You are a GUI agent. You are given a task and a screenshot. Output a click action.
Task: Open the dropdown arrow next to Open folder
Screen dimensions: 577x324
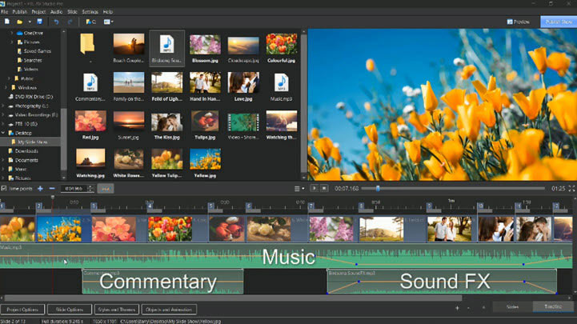click(x=28, y=22)
